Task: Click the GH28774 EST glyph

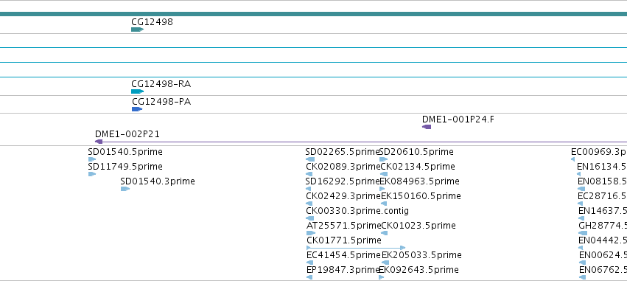Action: click(583, 233)
